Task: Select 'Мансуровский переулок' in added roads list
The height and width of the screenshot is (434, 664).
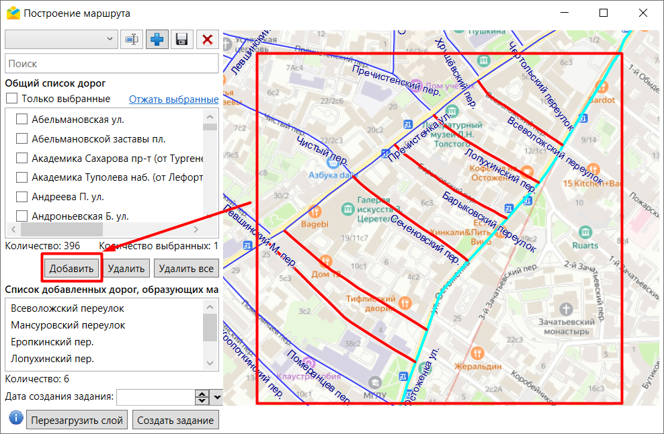Action: coord(68,325)
